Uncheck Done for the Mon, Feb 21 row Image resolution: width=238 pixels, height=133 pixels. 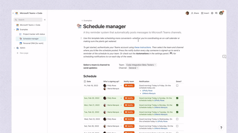pos(177,105)
